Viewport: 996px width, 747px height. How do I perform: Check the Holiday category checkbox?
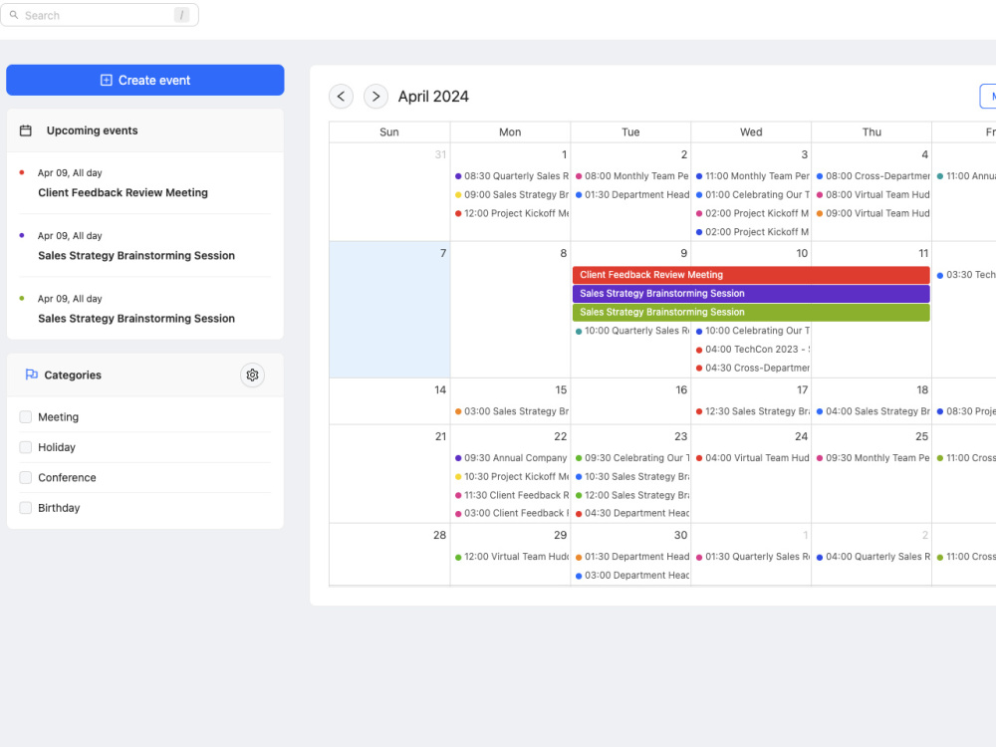26,447
